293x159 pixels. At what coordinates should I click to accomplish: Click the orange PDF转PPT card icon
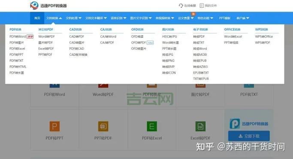coord(54,126)
